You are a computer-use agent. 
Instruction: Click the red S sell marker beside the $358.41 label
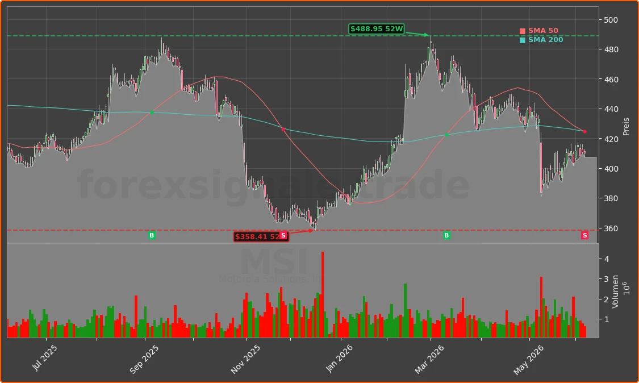coord(283,235)
